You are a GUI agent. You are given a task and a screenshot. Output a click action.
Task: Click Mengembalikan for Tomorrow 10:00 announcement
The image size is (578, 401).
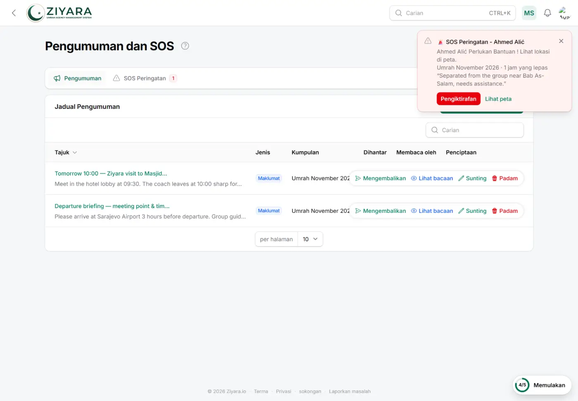pos(381,178)
